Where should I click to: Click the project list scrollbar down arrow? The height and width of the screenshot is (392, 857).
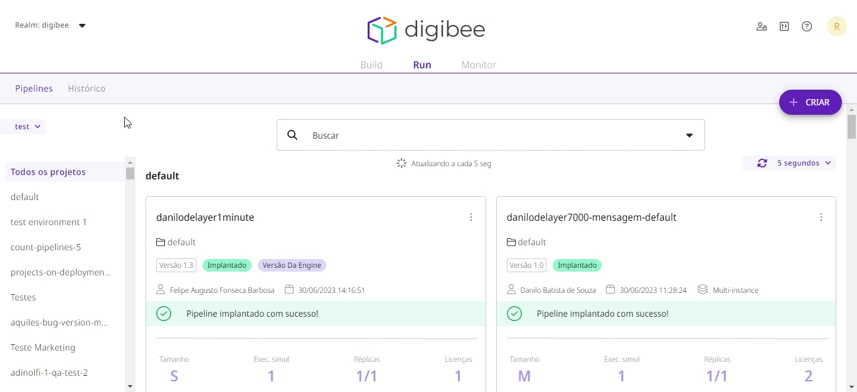click(x=130, y=386)
